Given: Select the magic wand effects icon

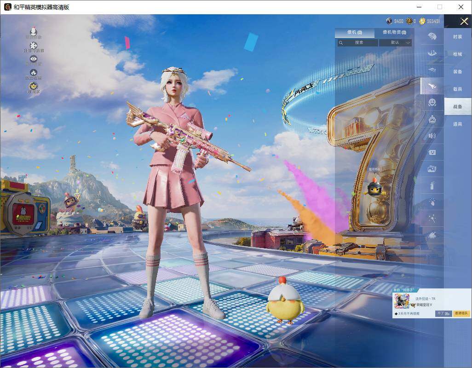Looking at the screenshot, I should tap(432, 218).
